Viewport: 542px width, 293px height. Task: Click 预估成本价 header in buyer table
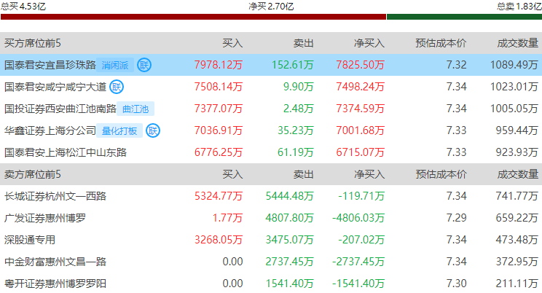(x=441, y=43)
